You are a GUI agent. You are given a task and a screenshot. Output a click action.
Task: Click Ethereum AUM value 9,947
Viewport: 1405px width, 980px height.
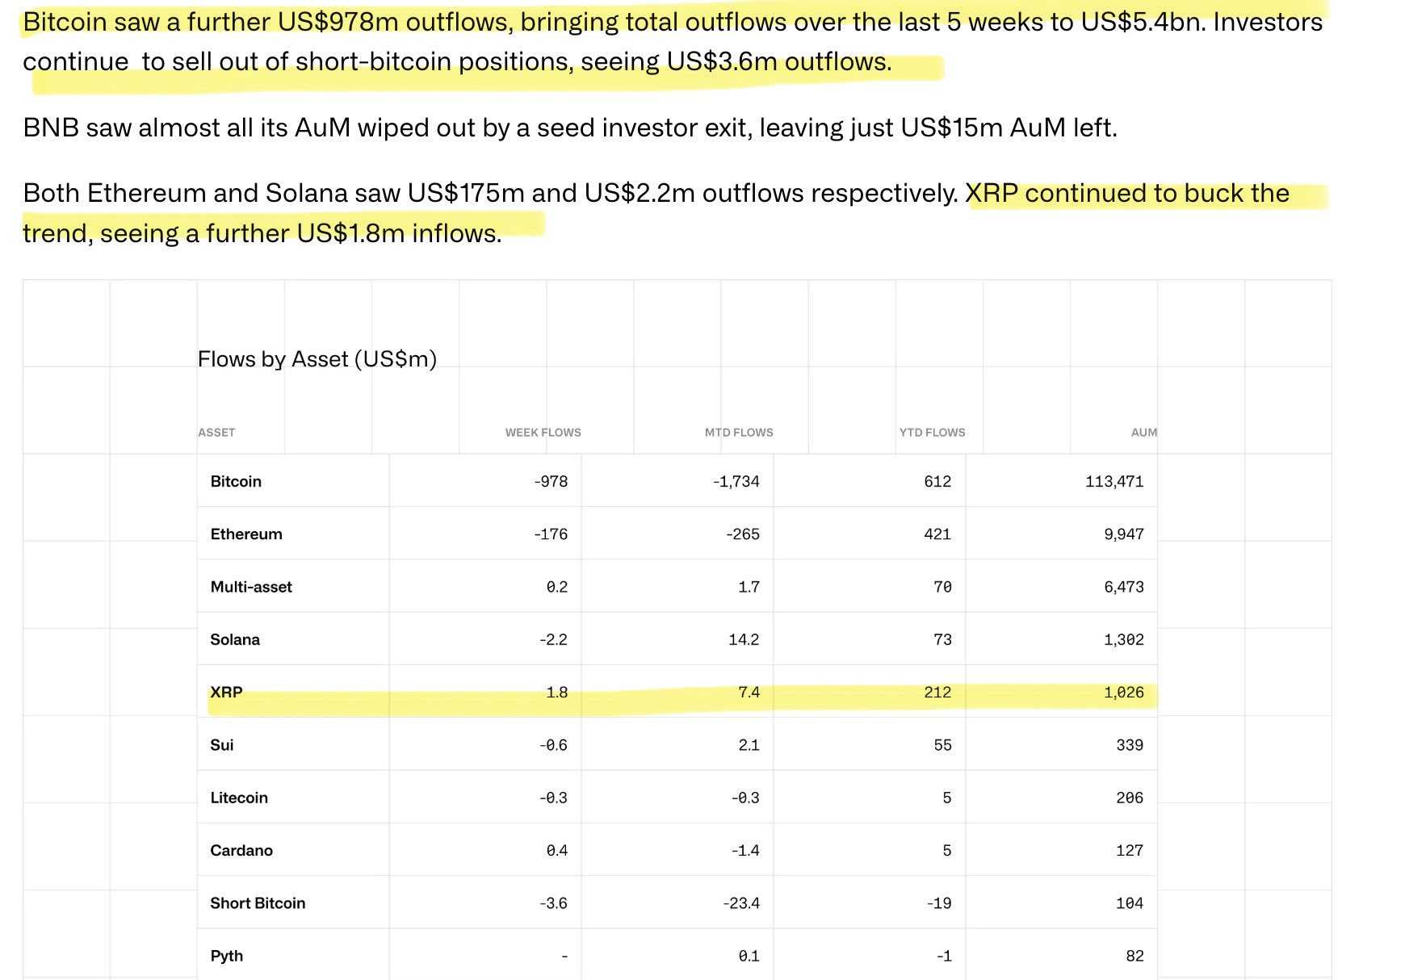pos(1124,534)
